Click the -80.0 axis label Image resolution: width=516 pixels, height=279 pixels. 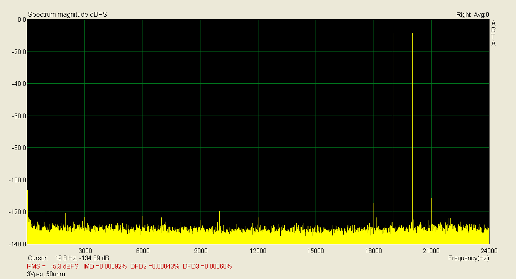[20, 148]
